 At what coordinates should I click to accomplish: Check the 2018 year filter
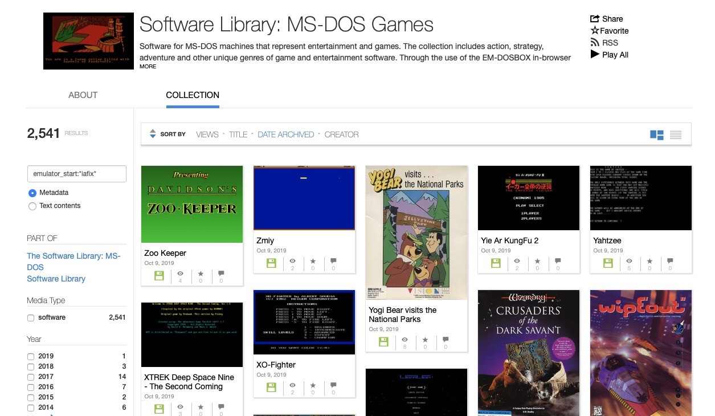[x=31, y=366]
